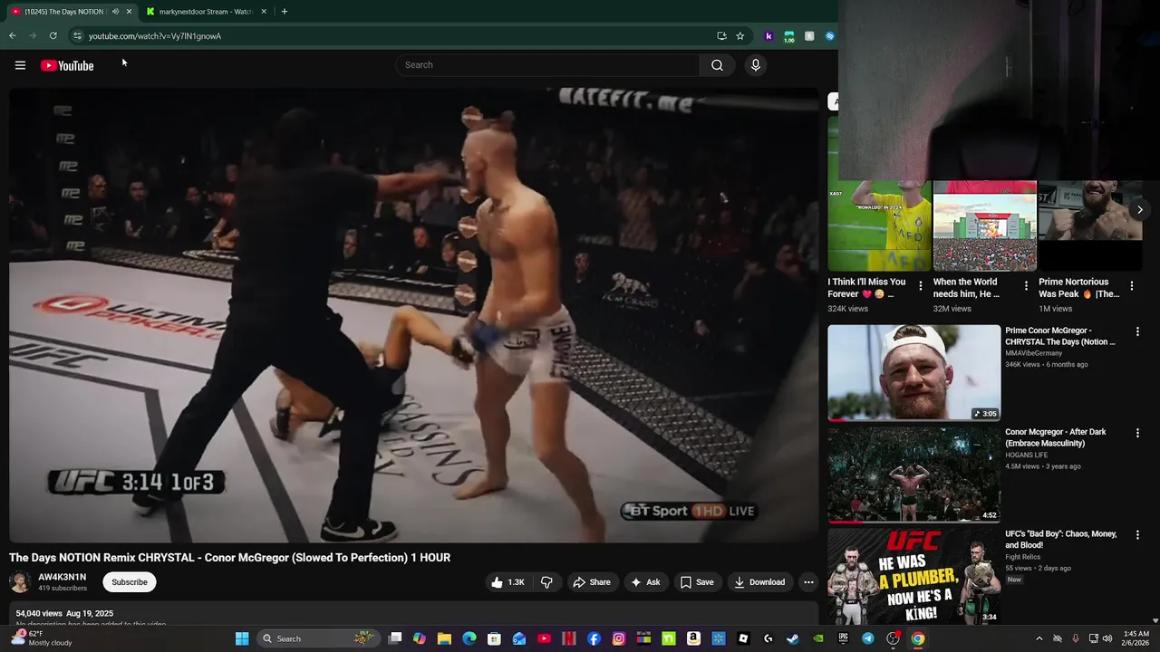Dislike the video with thumbs down

(546, 582)
